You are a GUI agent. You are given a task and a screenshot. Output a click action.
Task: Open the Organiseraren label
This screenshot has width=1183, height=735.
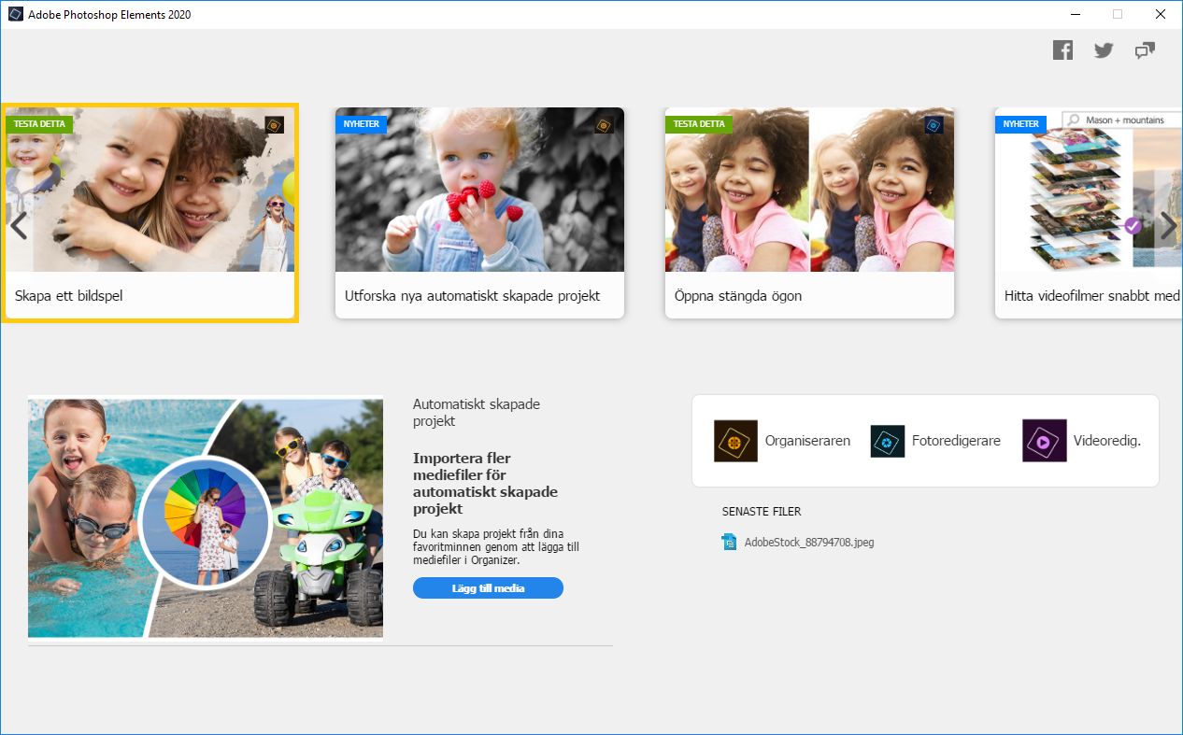(x=807, y=441)
